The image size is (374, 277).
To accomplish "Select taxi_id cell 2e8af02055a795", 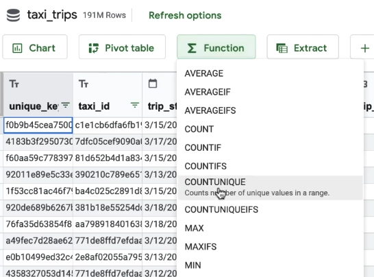I will (108, 257).
